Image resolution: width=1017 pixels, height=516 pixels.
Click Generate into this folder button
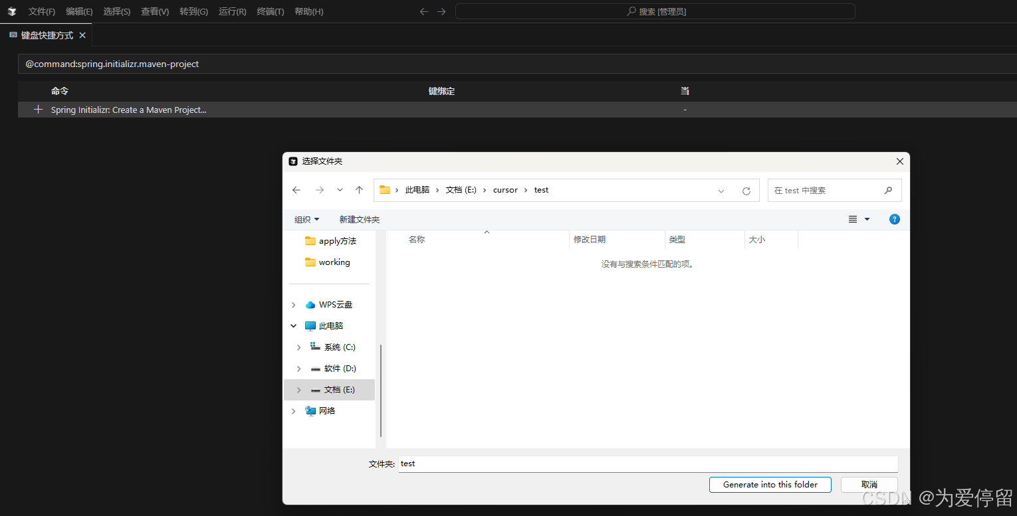770,485
